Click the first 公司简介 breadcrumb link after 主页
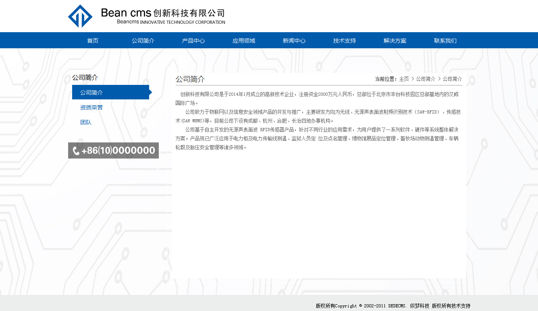This screenshot has width=538, height=311. tap(426, 79)
